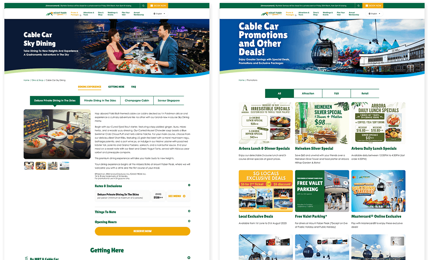
Task: Select the F&B filter tab
Action: click(336, 94)
